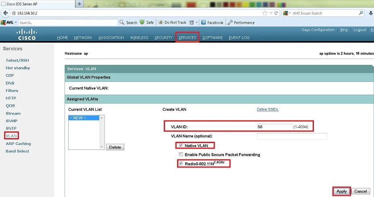Click the VLAN ID input field

274,127
